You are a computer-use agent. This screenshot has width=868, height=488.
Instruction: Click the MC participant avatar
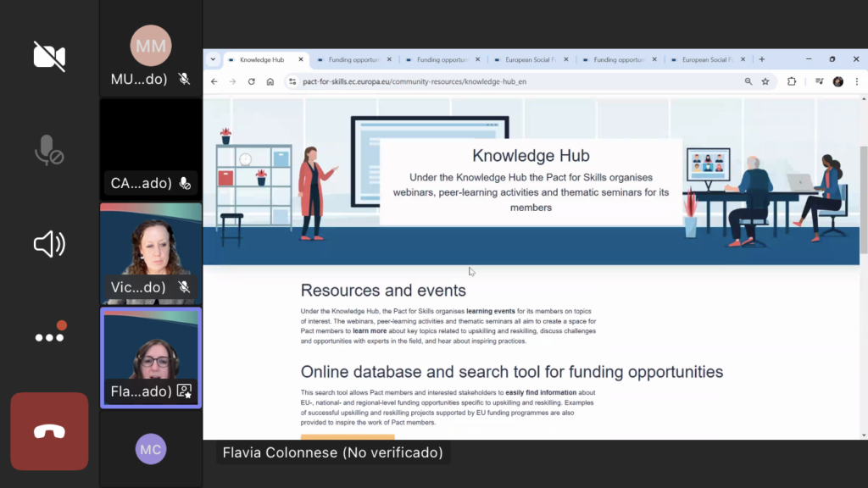point(150,449)
